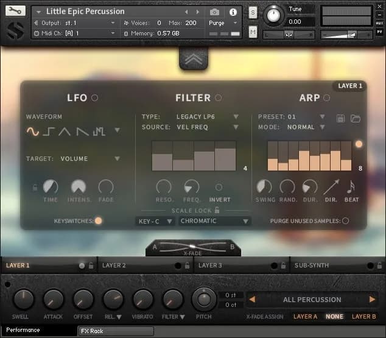Screen dimensions: 386x338
Task: Toggle Layer 2 power indicator
Action: [178, 266]
